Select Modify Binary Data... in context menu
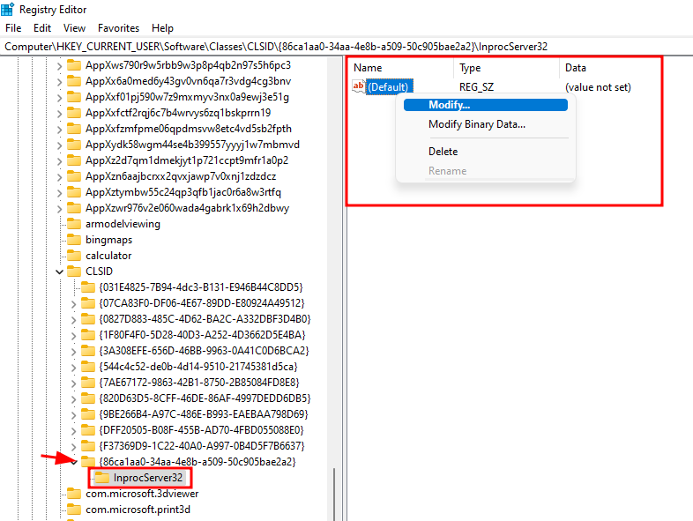Viewport: 693px width, 521px height. (476, 124)
